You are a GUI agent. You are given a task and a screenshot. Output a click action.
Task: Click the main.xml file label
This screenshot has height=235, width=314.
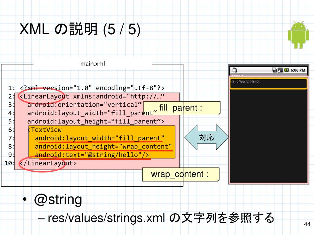click(93, 64)
